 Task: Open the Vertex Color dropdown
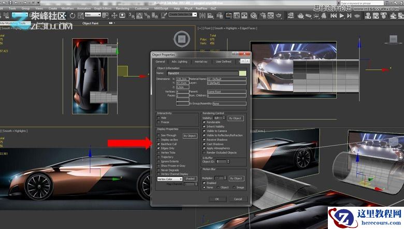pos(170,179)
